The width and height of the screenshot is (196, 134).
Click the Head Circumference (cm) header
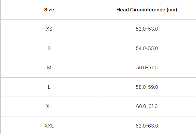(147, 10)
